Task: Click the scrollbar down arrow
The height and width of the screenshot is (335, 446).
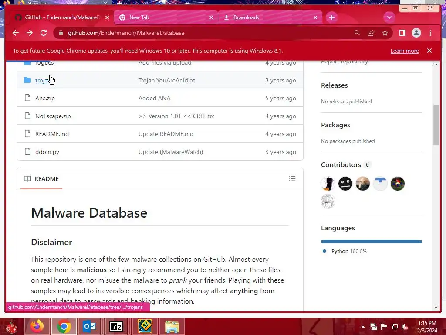Action: 436,308
